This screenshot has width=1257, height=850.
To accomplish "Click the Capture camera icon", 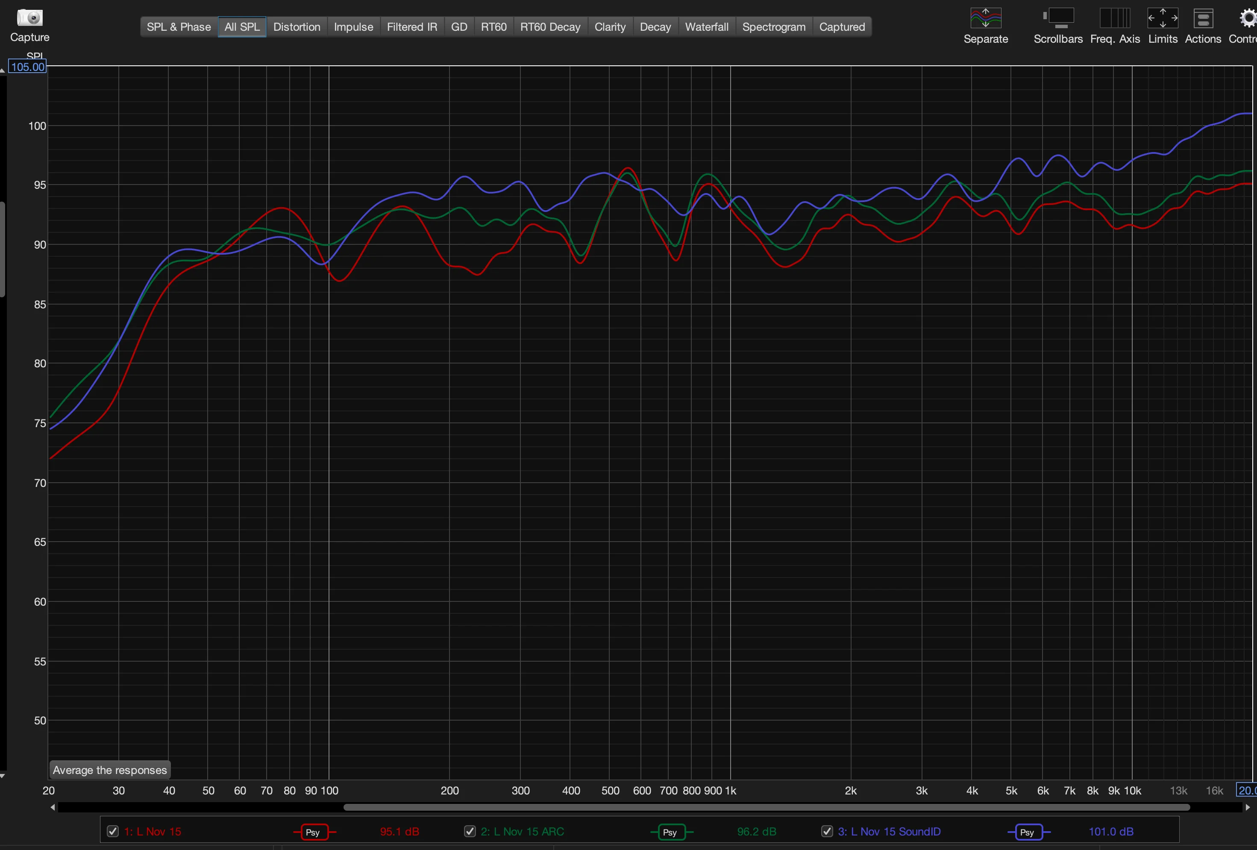I will tap(30, 18).
